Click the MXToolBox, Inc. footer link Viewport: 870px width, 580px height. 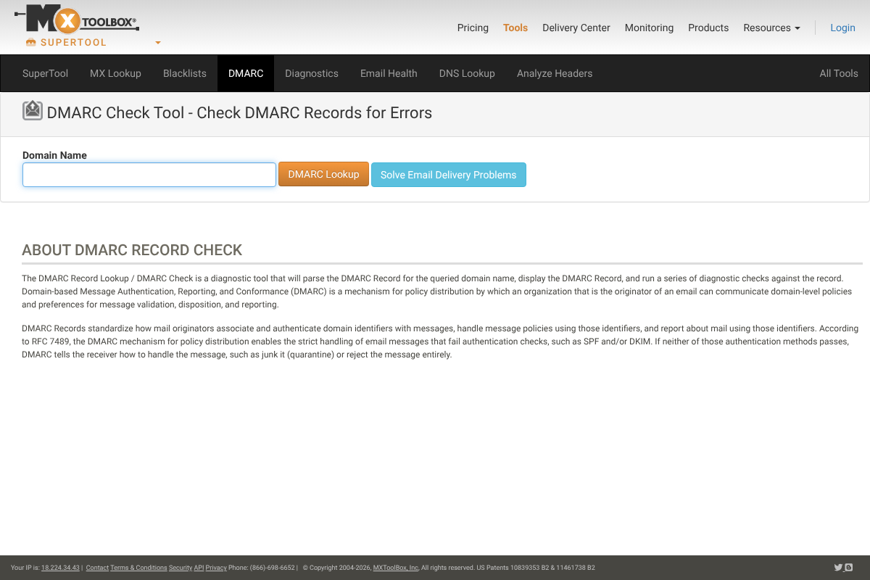coord(396,568)
